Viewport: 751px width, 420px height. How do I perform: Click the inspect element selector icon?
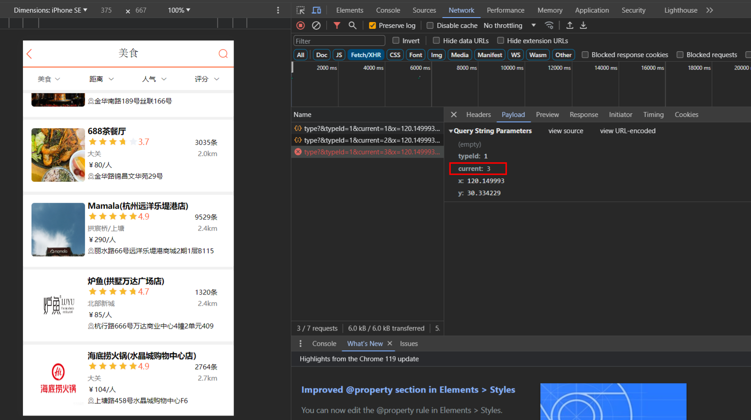301,10
